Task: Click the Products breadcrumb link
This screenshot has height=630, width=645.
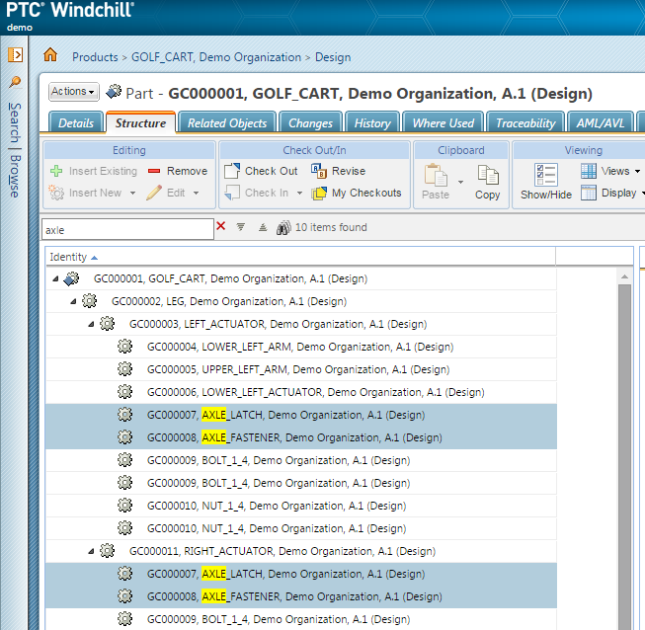Action: 95,56
